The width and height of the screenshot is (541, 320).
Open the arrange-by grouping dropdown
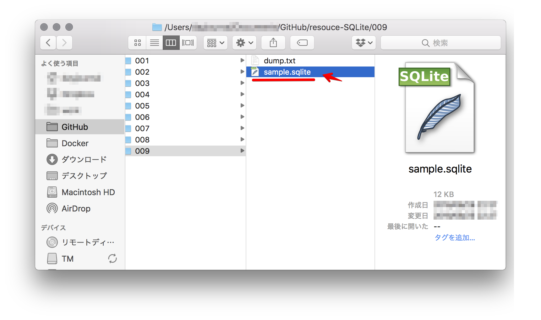tap(216, 43)
